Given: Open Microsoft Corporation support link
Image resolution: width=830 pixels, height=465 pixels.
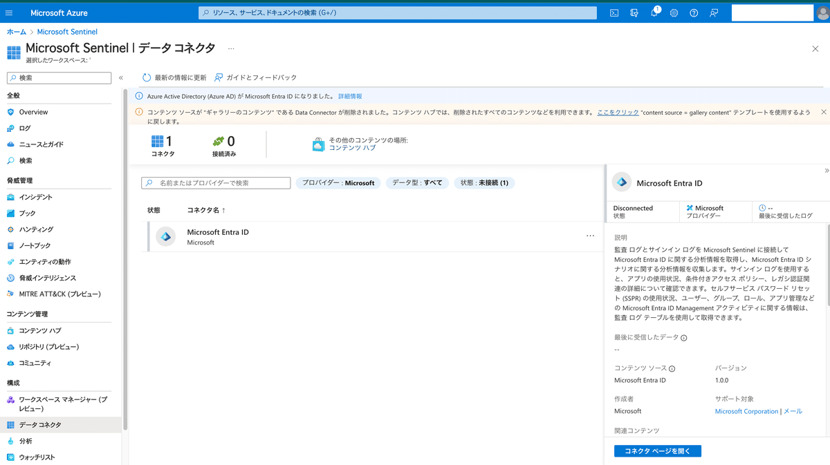Looking at the screenshot, I should 747,411.
